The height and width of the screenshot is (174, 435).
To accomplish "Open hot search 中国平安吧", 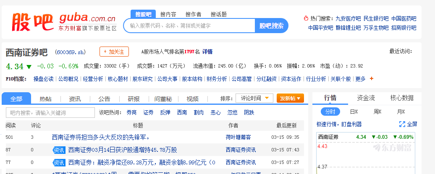I will coord(321,28).
